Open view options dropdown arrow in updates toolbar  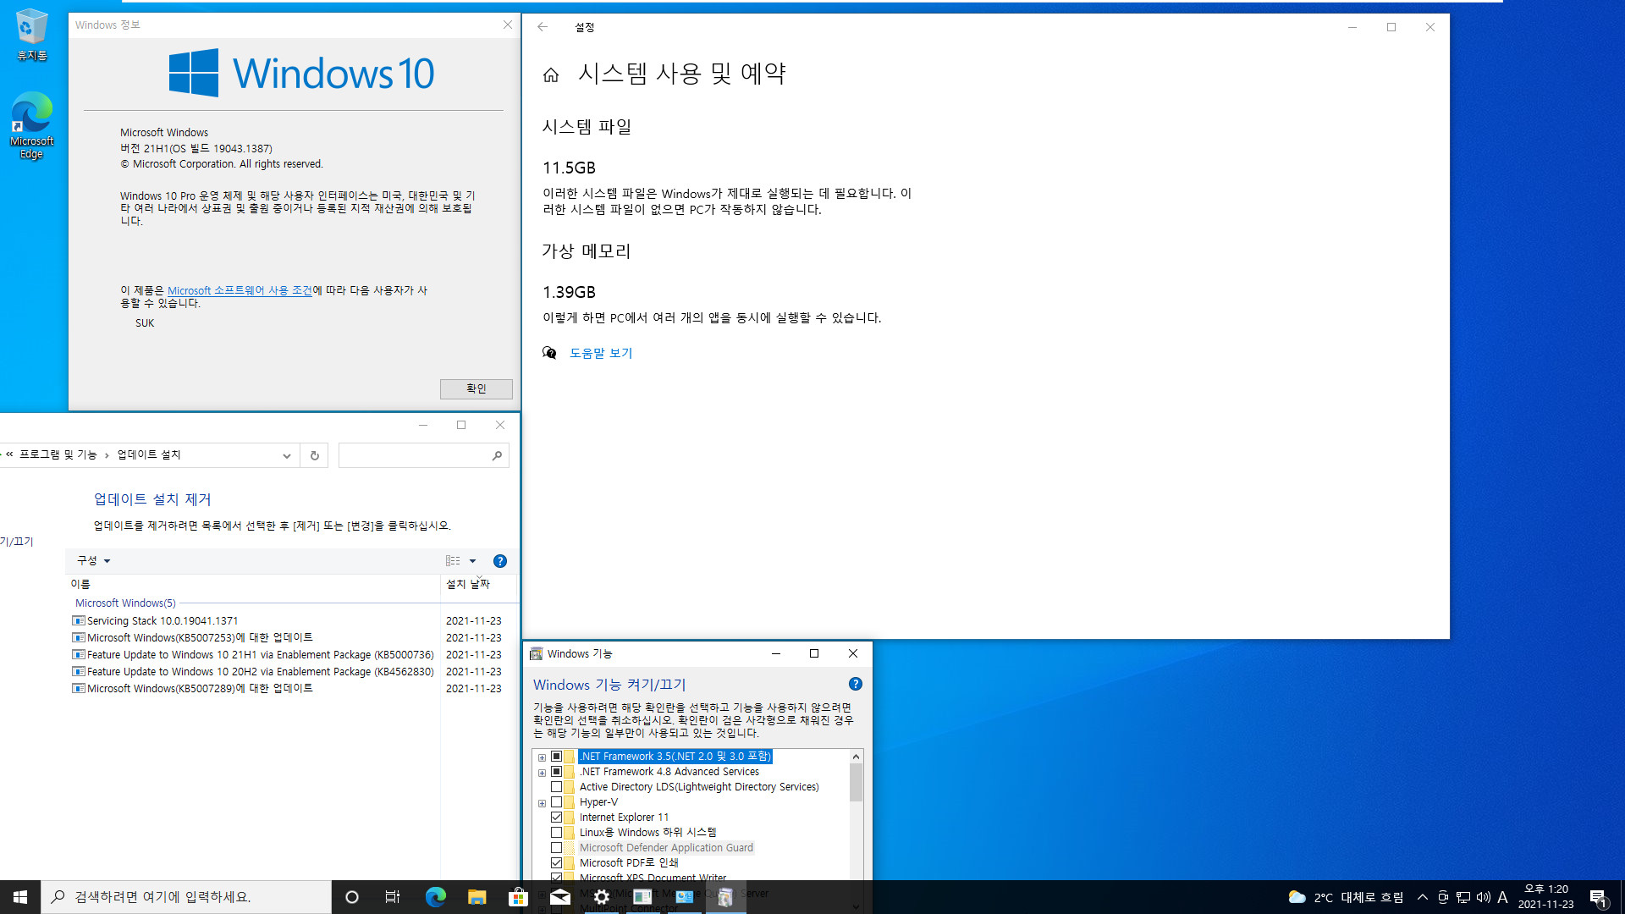(473, 561)
